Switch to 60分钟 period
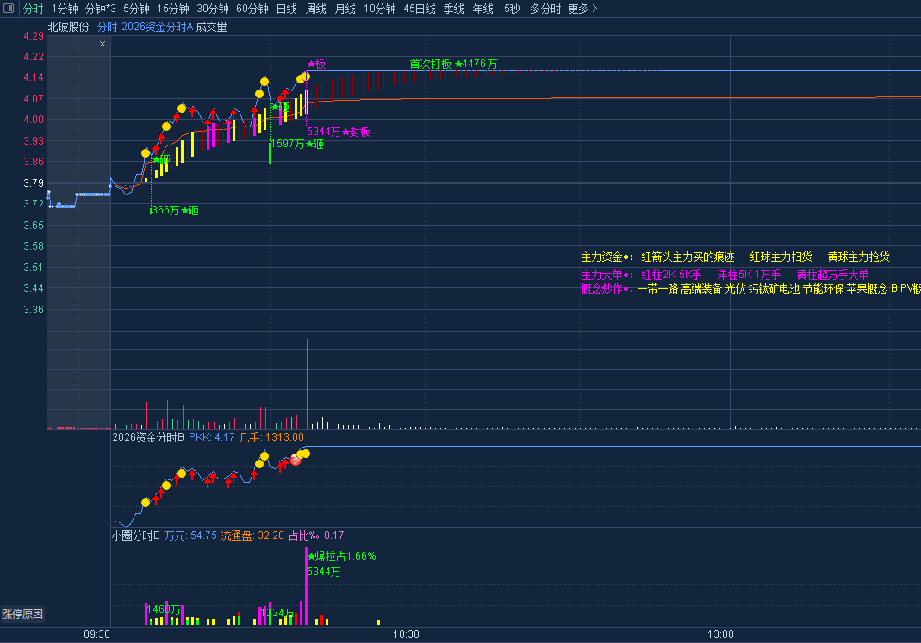The height and width of the screenshot is (643, 921). pyautogui.click(x=252, y=9)
